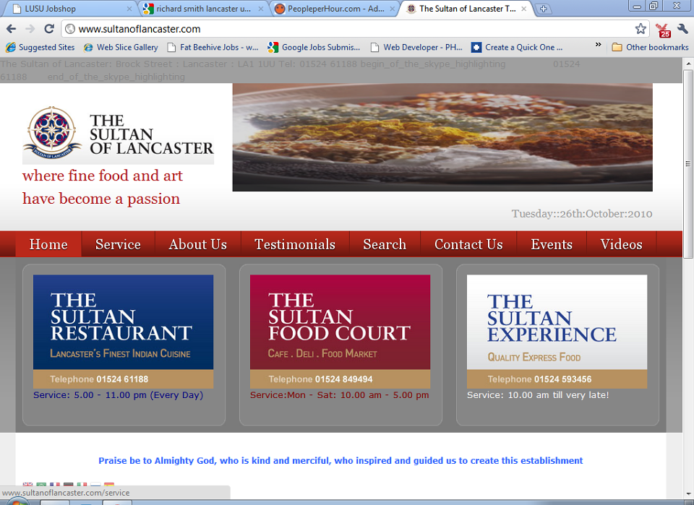
Task: Open the Service menu item
Action: pyautogui.click(x=118, y=244)
